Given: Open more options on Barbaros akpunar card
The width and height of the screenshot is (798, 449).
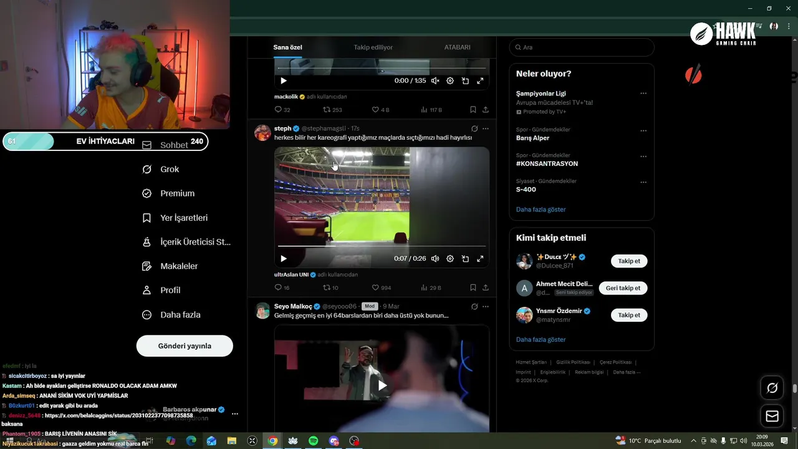Looking at the screenshot, I should click(235, 413).
